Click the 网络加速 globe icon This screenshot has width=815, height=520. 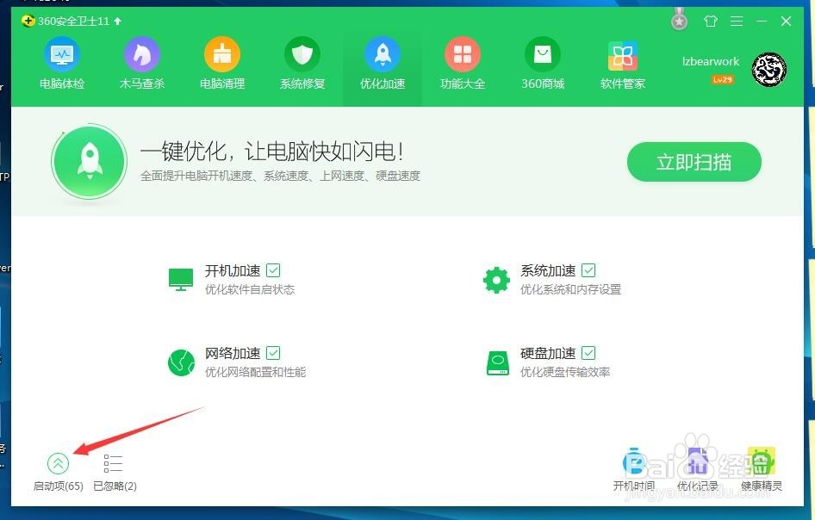click(x=181, y=362)
